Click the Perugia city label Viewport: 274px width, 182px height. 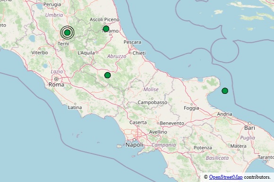(52, 4)
